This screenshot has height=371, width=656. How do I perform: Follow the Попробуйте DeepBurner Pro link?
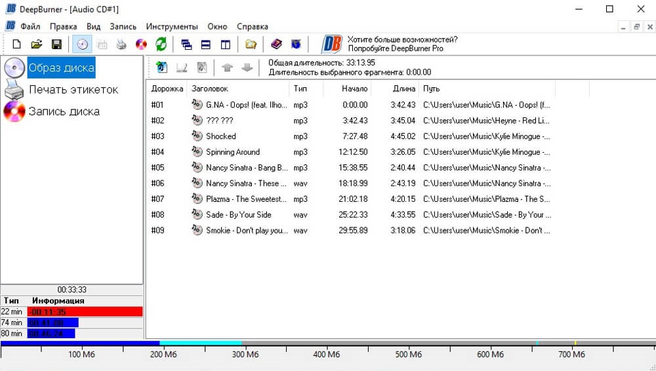[x=396, y=49]
